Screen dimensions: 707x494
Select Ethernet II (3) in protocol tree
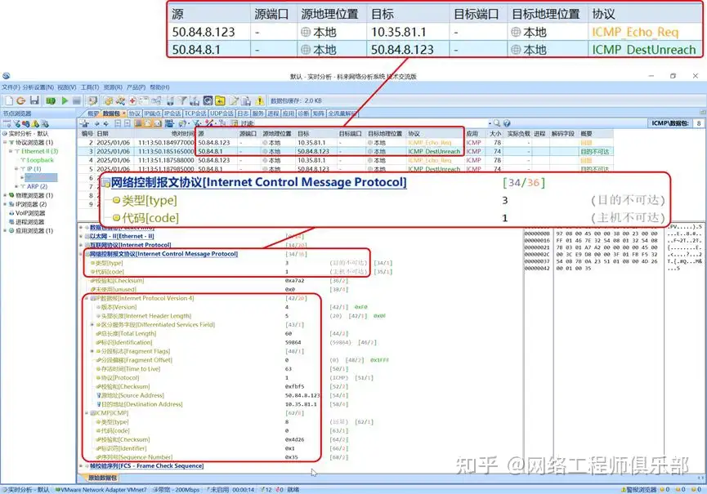pyautogui.click(x=37, y=151)
